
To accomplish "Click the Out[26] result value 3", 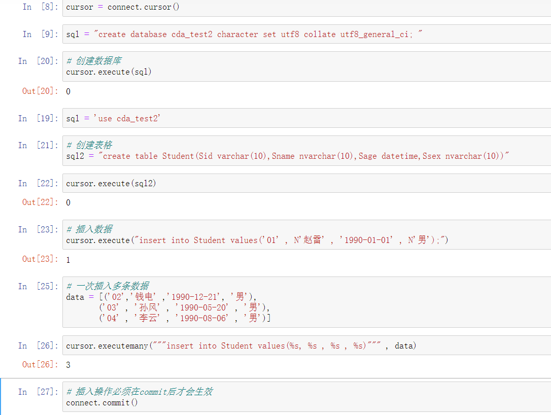I will click(68, 364).
